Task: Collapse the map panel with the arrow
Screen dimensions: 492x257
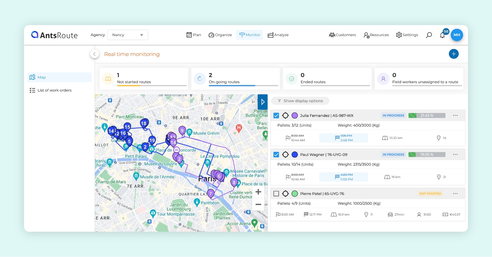Action: click(262, 102)
